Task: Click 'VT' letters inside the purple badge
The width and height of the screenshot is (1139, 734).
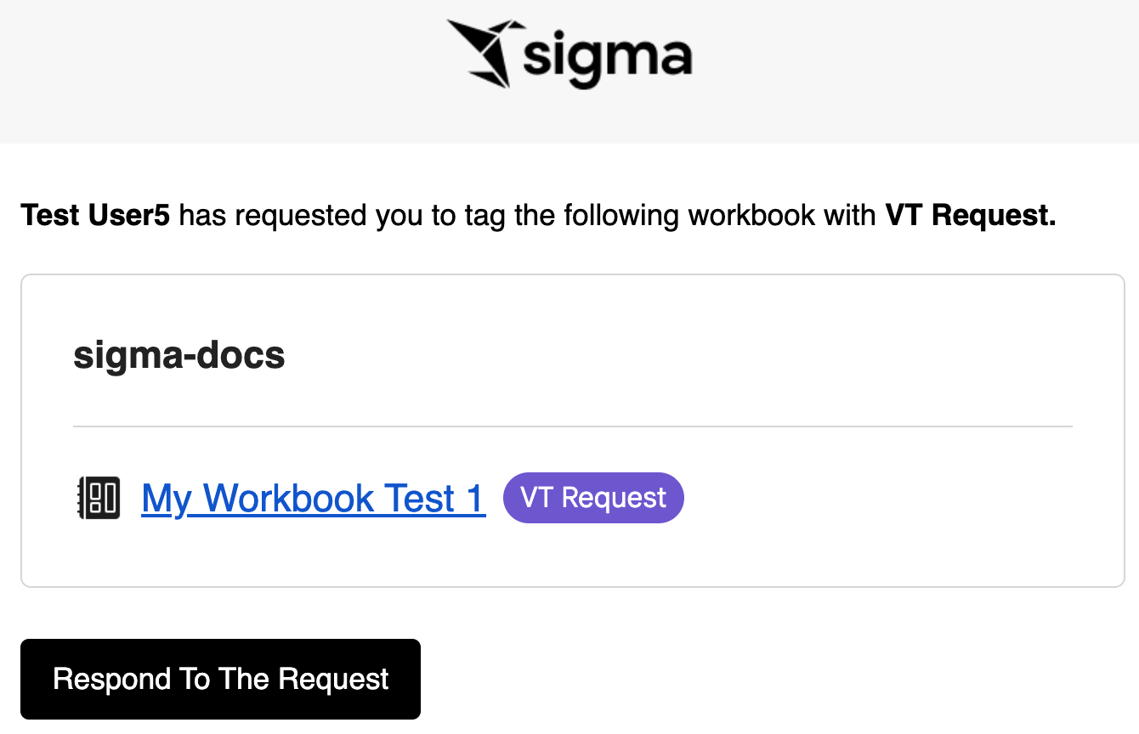Action: (536, 498)
